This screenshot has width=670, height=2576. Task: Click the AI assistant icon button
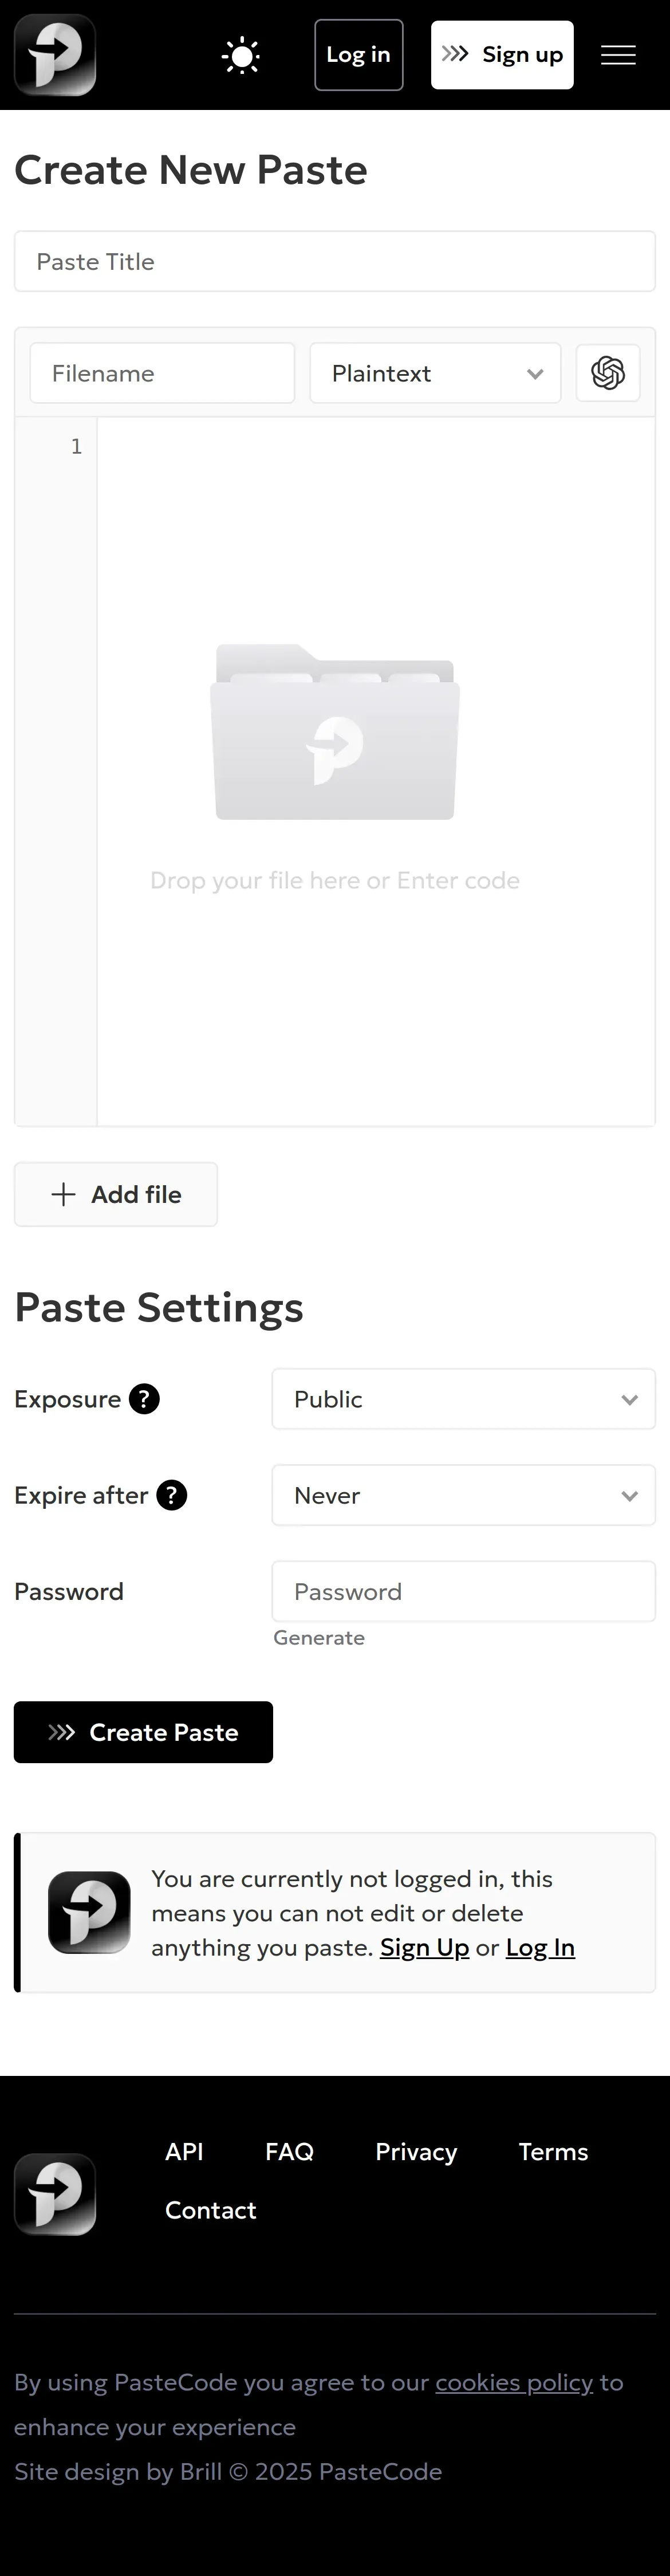(x=608, y=373)
